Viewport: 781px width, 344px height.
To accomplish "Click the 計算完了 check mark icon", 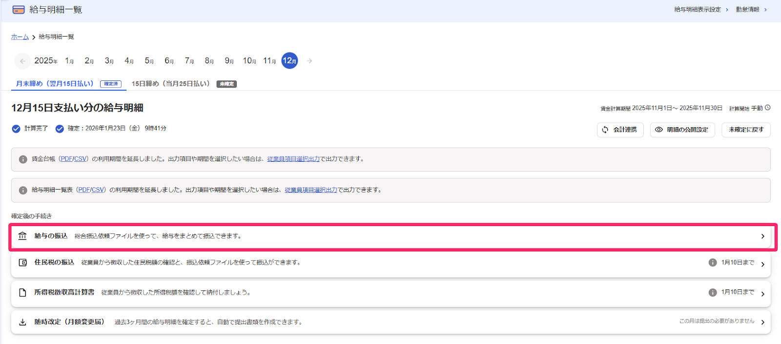I will (x=16, y=129).
